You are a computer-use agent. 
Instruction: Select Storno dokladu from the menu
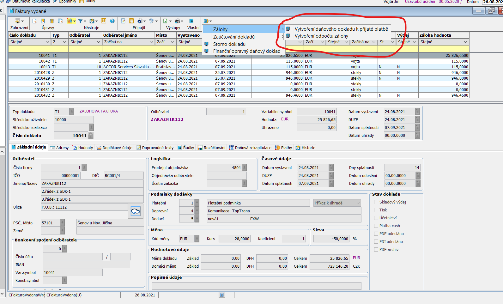pyautogui.click(x=229, y=44)
